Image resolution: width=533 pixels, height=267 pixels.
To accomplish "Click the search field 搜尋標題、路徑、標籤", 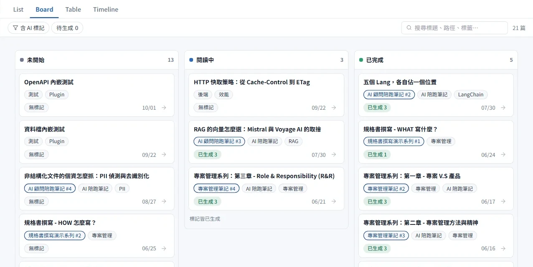I will coord(454,28).
